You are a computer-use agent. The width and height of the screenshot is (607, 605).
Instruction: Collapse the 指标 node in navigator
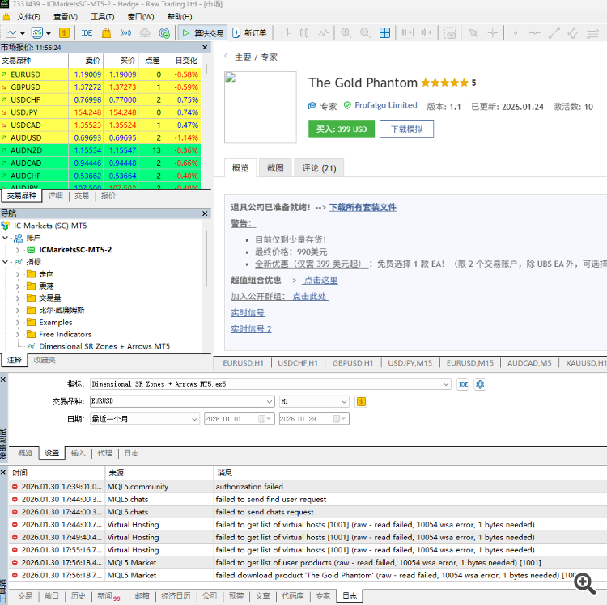(6, 262)
